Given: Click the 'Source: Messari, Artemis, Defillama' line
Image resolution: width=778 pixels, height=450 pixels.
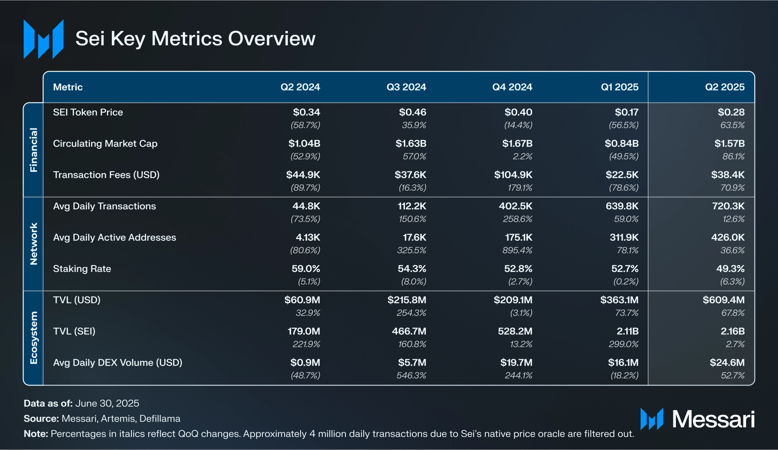Looking at the screenshot, I should pos(102,418).
